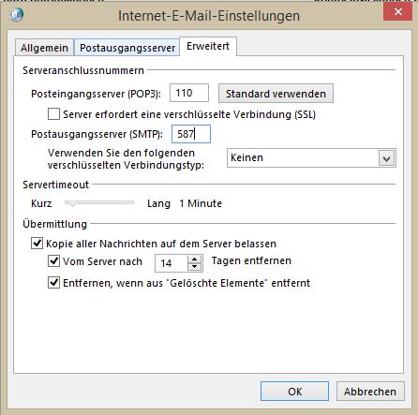Select the Erweitert tab
The height and width of the screenshot is (415, 418).
208,46
